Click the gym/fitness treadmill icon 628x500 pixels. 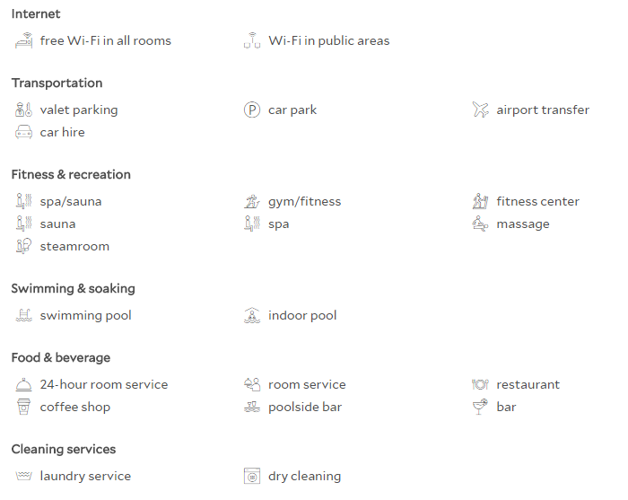click(252, 201)
